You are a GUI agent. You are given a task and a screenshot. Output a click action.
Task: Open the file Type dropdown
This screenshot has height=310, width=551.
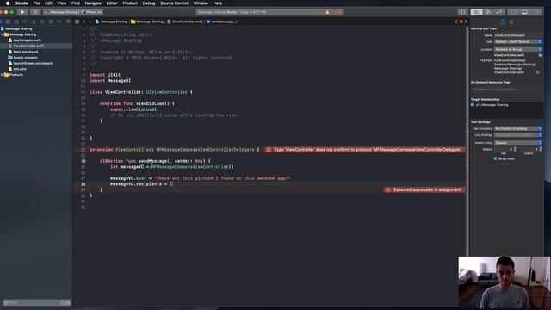click(518, 41)
